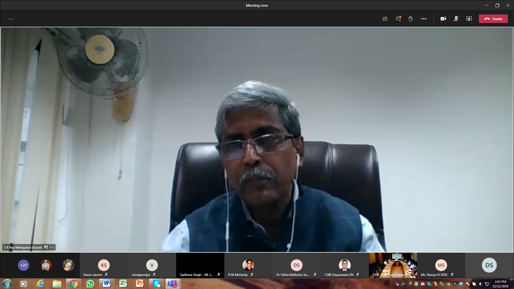Open Windows Start menu
Image resolution: width=514 pixels, height=289 pixels.
(x=7, y=284)
